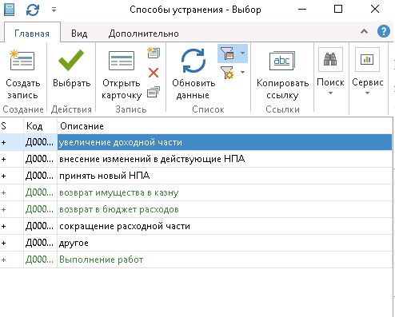Expand the Поиск binoculars menu
The width and height of the screenshot is (395, 317).
coord(330,71)
